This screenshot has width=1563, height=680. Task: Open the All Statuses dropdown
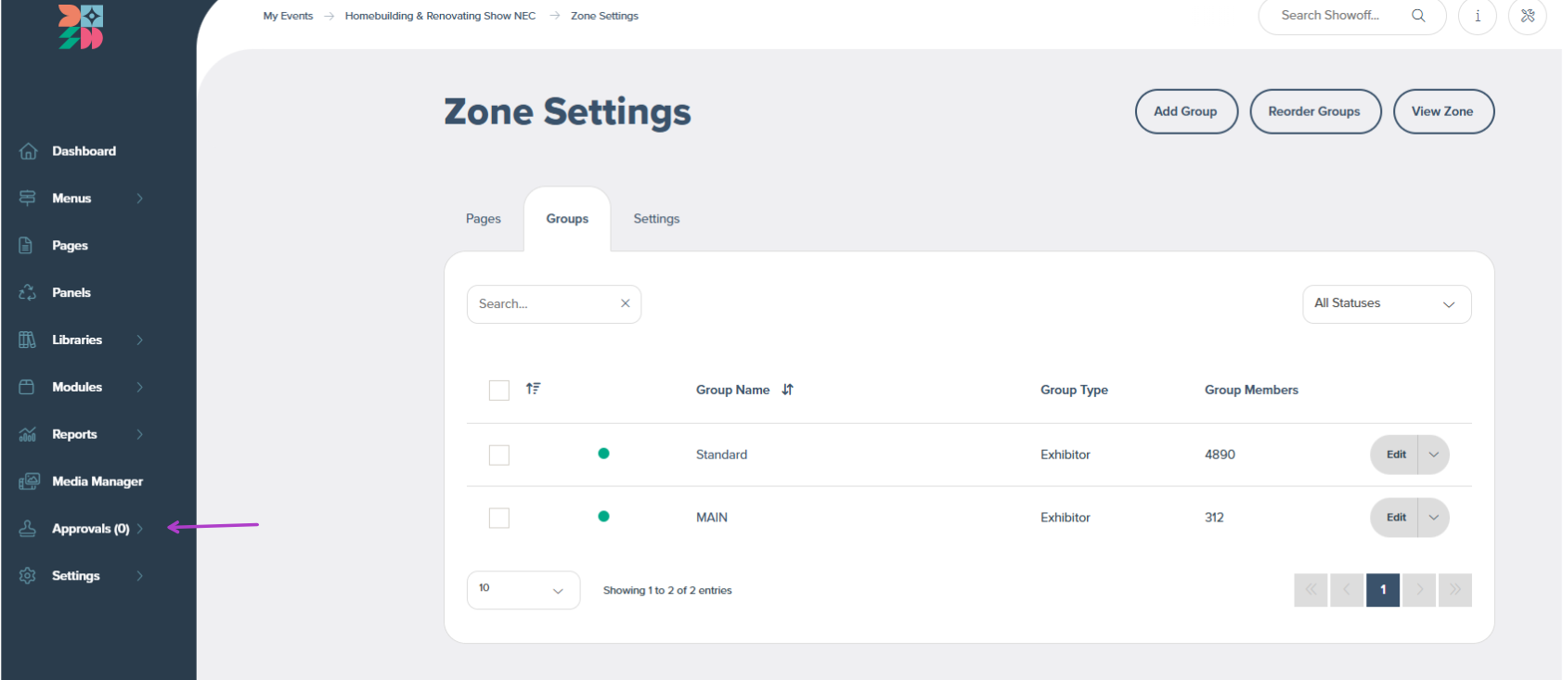1387,304
